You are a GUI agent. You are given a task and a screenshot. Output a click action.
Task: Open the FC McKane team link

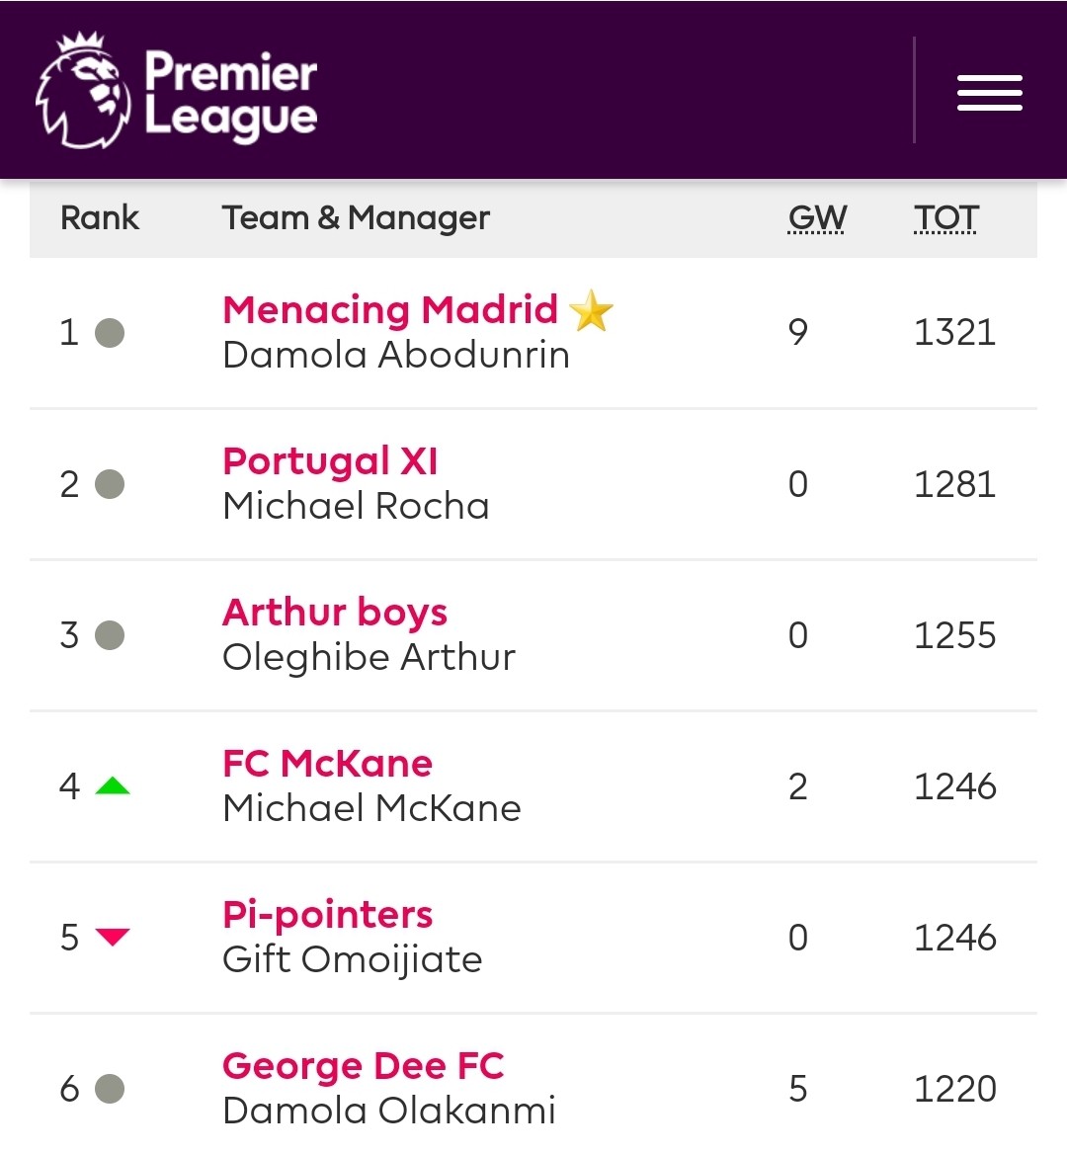pos(327,763)
